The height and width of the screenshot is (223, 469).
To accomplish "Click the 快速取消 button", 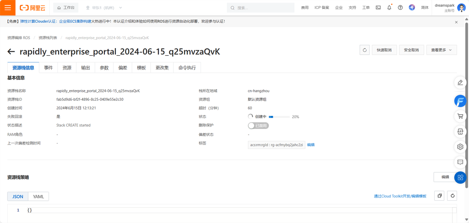I will (384, 50).
